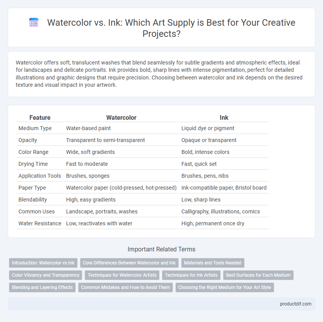Select the 'Techniques for Ink Artists' tag
Image resolution: width=323 pixels, height=322 pixels.
pyautogui.click(x=191, y=275)
